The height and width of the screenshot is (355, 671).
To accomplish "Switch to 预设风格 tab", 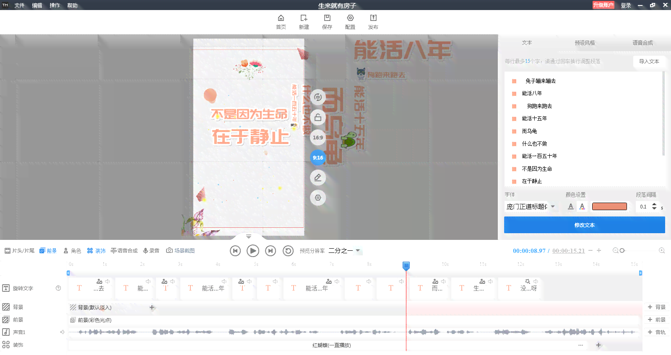I will [x=585, y=43].
